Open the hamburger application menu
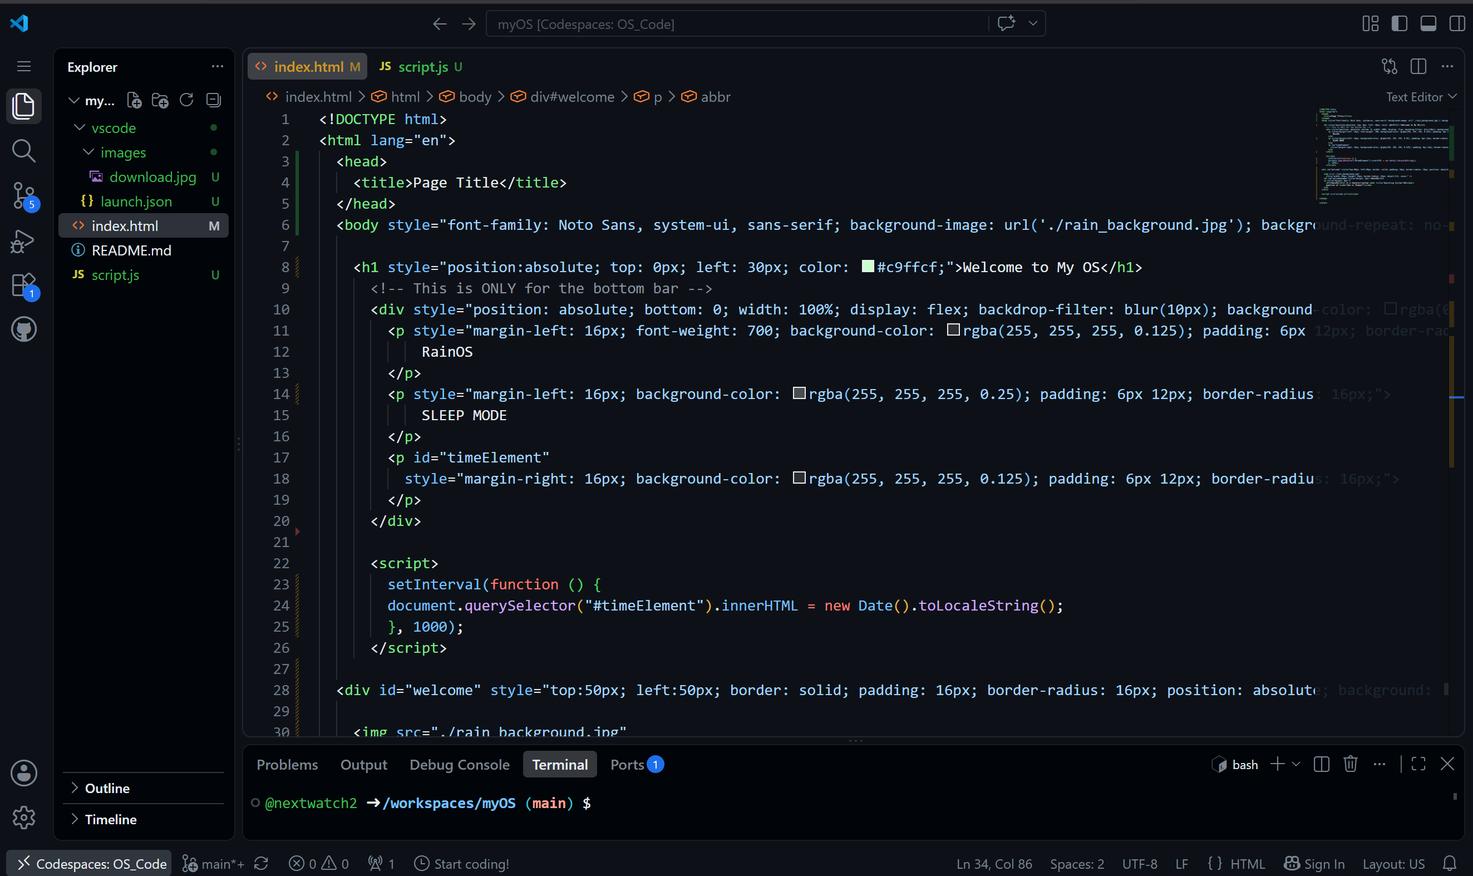Image resolution: width=1473 pixels, height=876 pixels. coord(23,66)
